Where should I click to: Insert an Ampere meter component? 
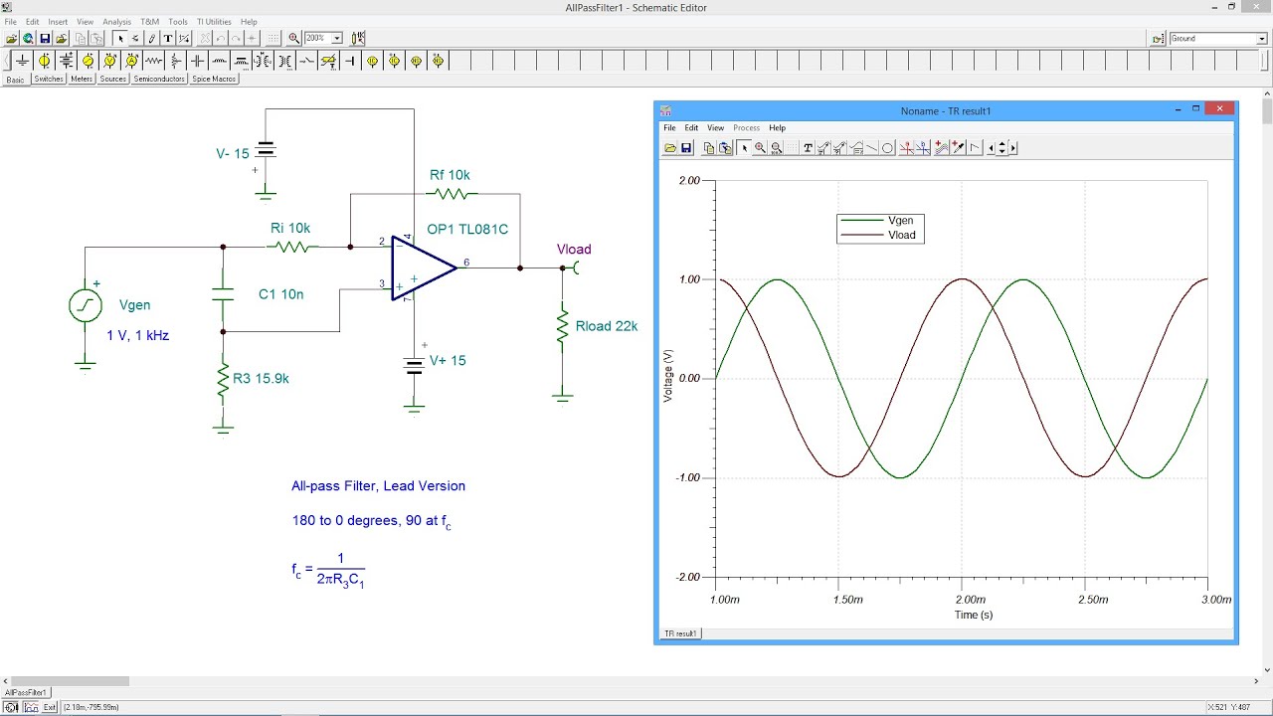tap(131, 61)
